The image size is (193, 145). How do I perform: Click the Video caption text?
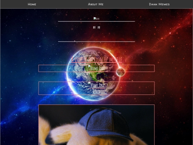click(96, 92)
